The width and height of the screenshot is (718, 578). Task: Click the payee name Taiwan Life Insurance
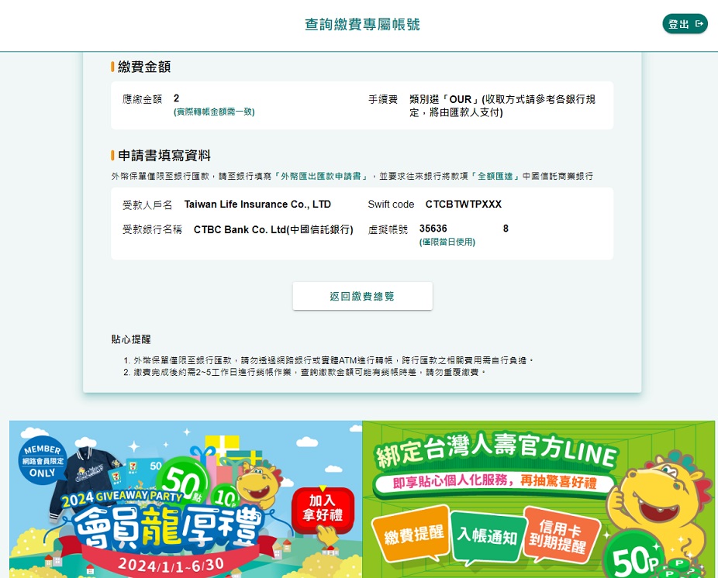tap(257, 204)
